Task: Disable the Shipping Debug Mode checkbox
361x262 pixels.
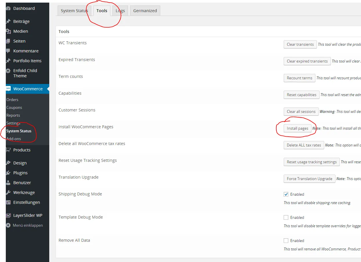Action: (x=286, y=194)
